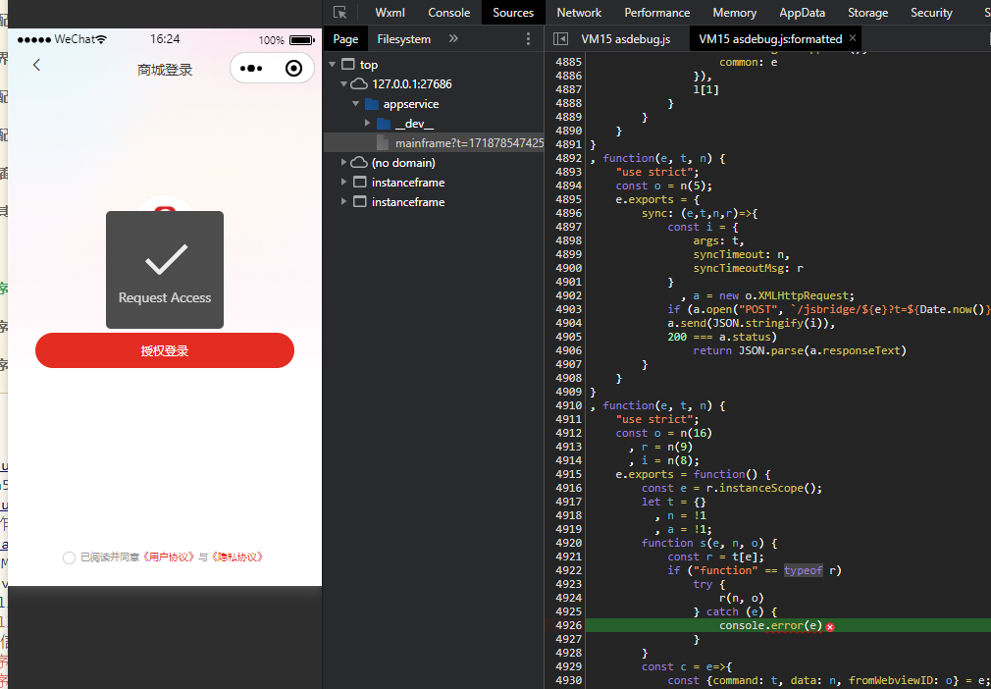Expand the first instanceframe node
Viewport: 991px width, 689px height.
pos(343,182)
